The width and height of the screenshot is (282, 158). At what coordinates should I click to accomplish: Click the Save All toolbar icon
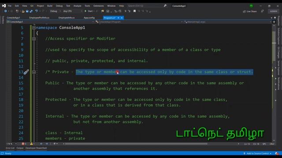(31, 11)
